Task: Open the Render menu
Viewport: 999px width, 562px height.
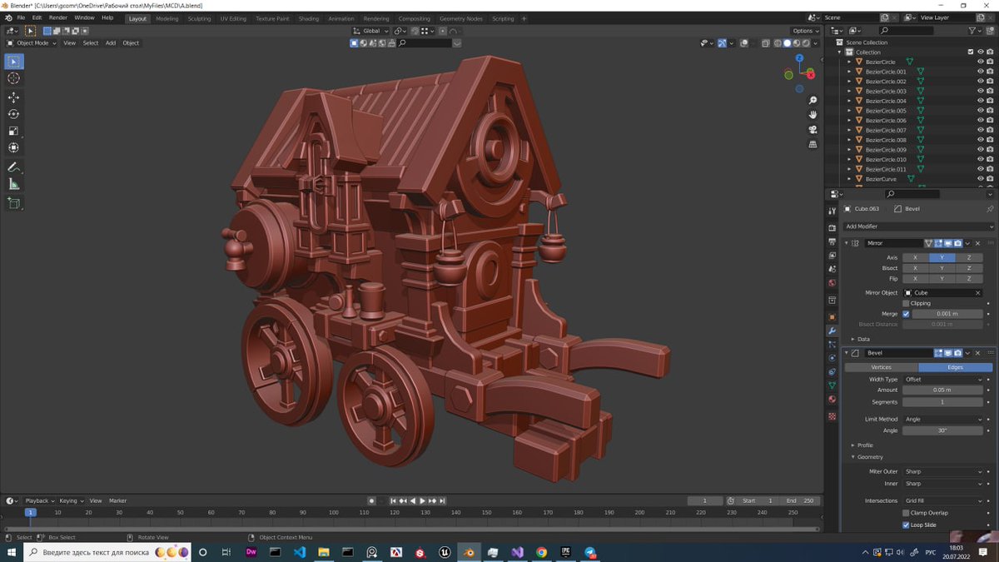Action: tap(58, 17)
